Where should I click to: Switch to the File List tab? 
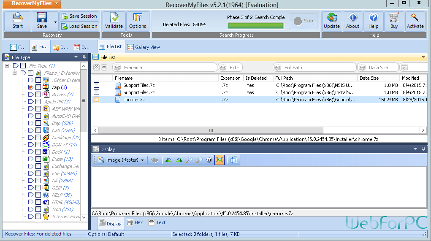pyautogui.click(x=111, y=47)
